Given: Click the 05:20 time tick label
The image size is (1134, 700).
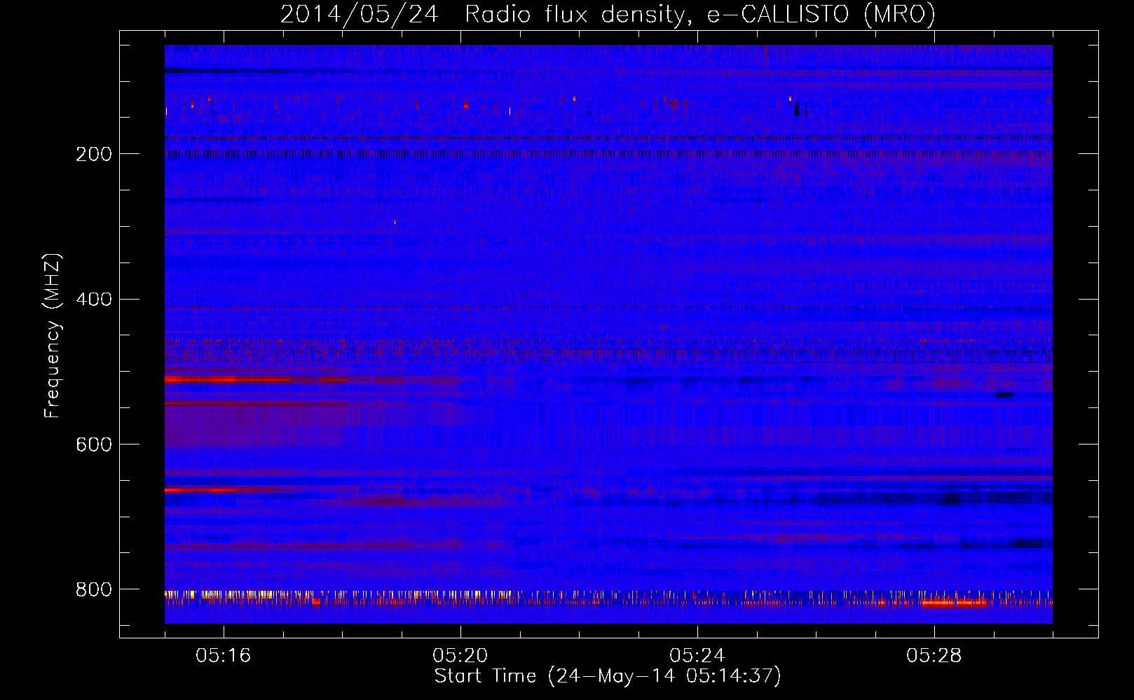Looking at the screenshot, I should pos(460,656).
